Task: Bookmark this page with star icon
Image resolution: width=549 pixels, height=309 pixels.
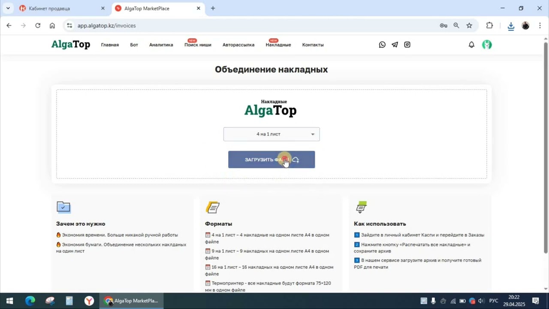Action: [x=469, y=26]
